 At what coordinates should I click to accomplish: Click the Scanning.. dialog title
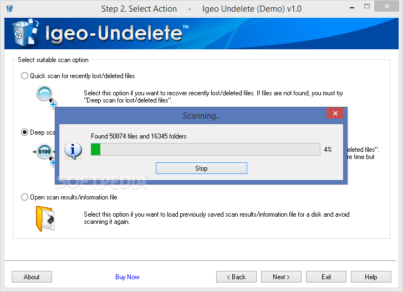click(x=201, y=116)
